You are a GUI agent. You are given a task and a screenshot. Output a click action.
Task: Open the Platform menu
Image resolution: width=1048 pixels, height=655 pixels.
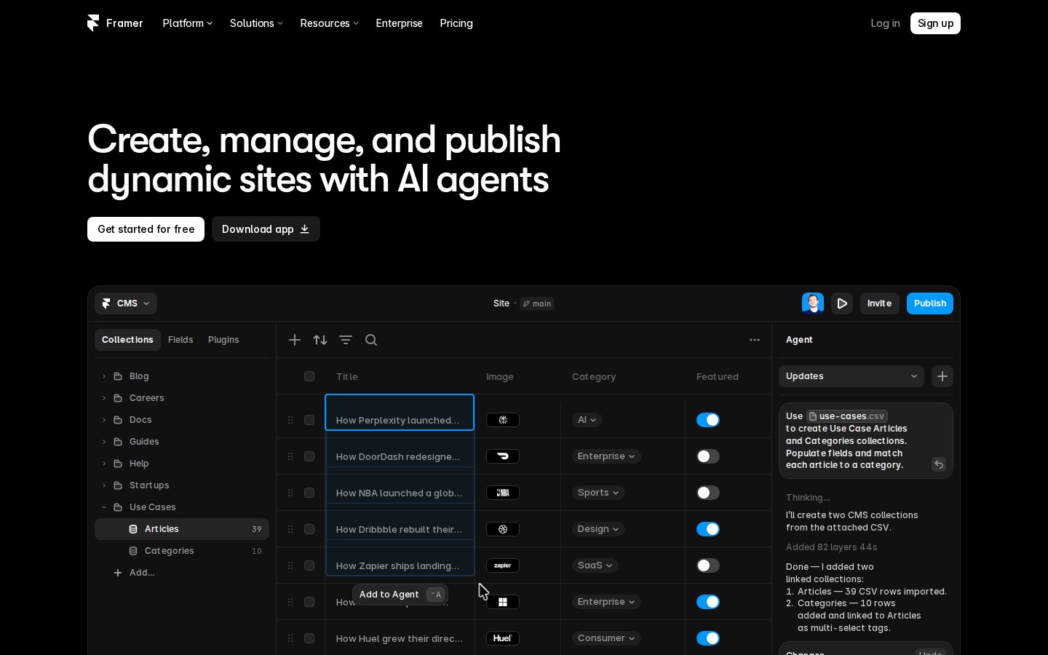(x=188, y=23)
